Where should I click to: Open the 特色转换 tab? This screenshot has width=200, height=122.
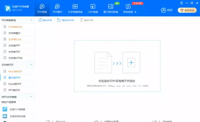click(128, 9)
